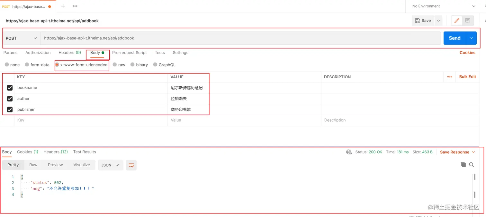Uncheck the publisher parameter row

pos(10,109)
